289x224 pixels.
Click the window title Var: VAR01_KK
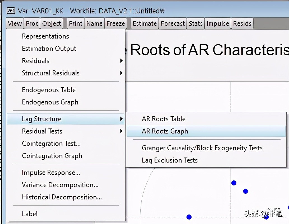point(41,11)
